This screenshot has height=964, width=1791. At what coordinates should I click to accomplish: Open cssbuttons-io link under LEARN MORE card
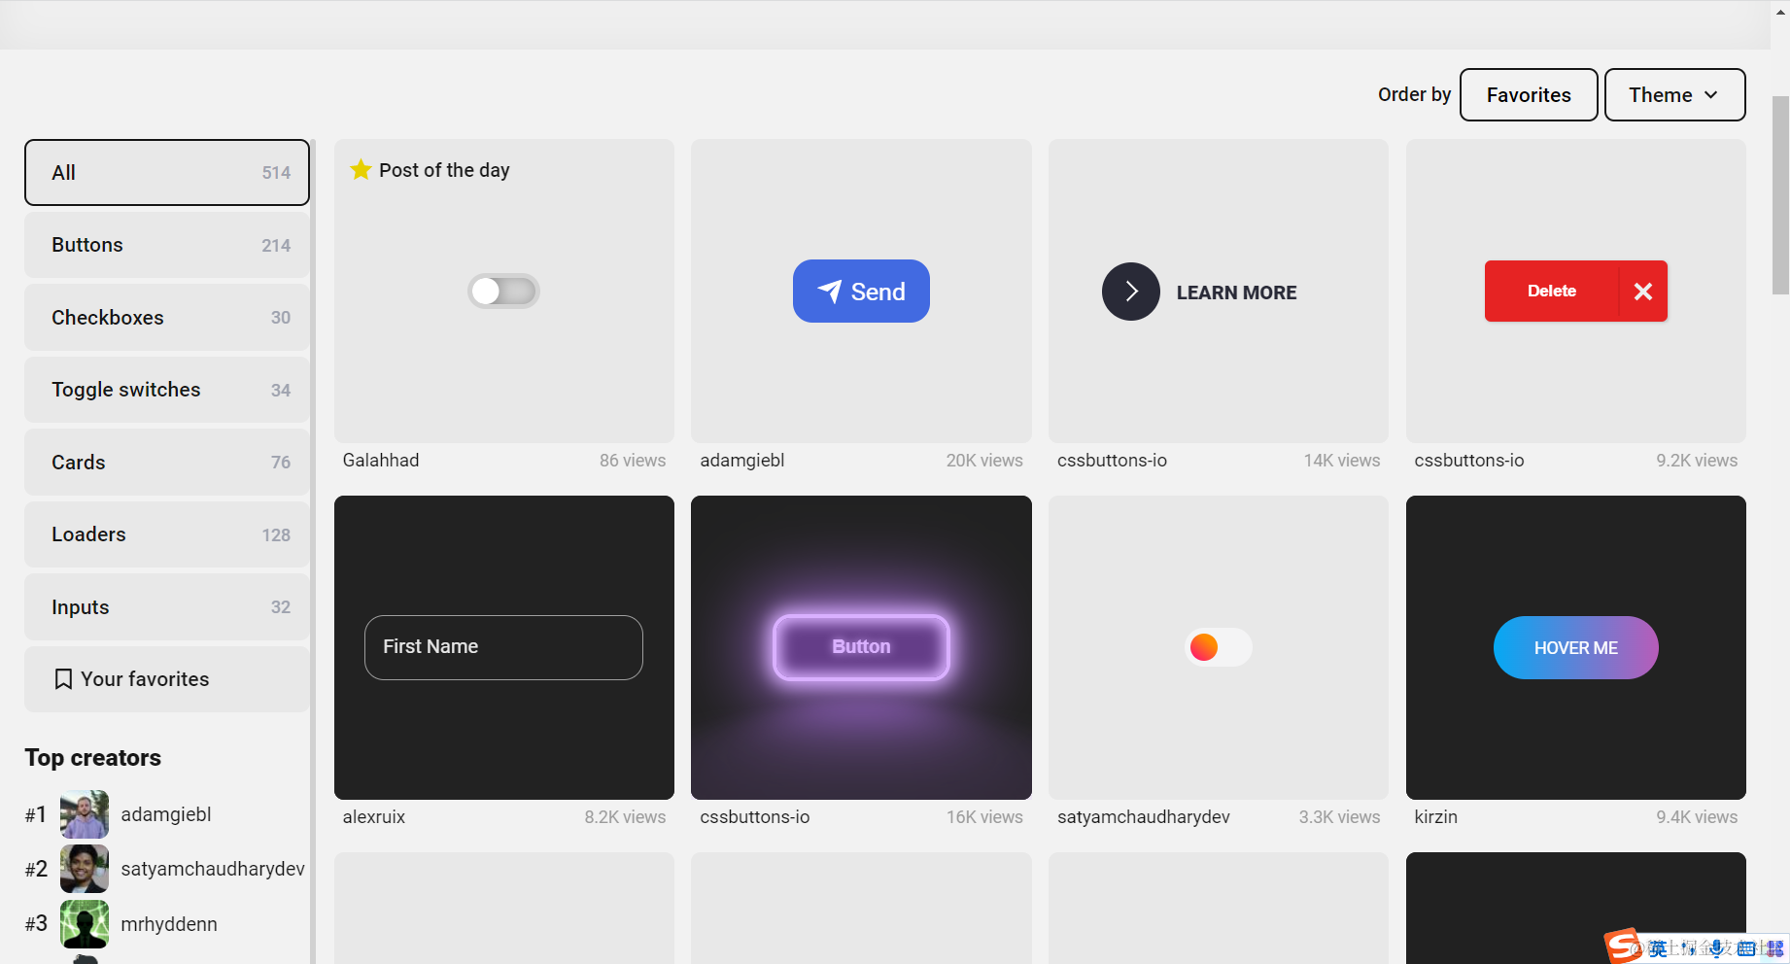point(1112,461)
